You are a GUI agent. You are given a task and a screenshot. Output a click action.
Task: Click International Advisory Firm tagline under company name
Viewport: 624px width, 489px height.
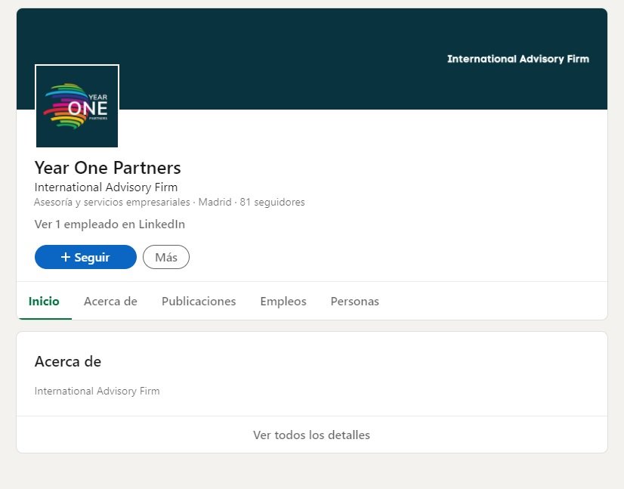(106, 187)
